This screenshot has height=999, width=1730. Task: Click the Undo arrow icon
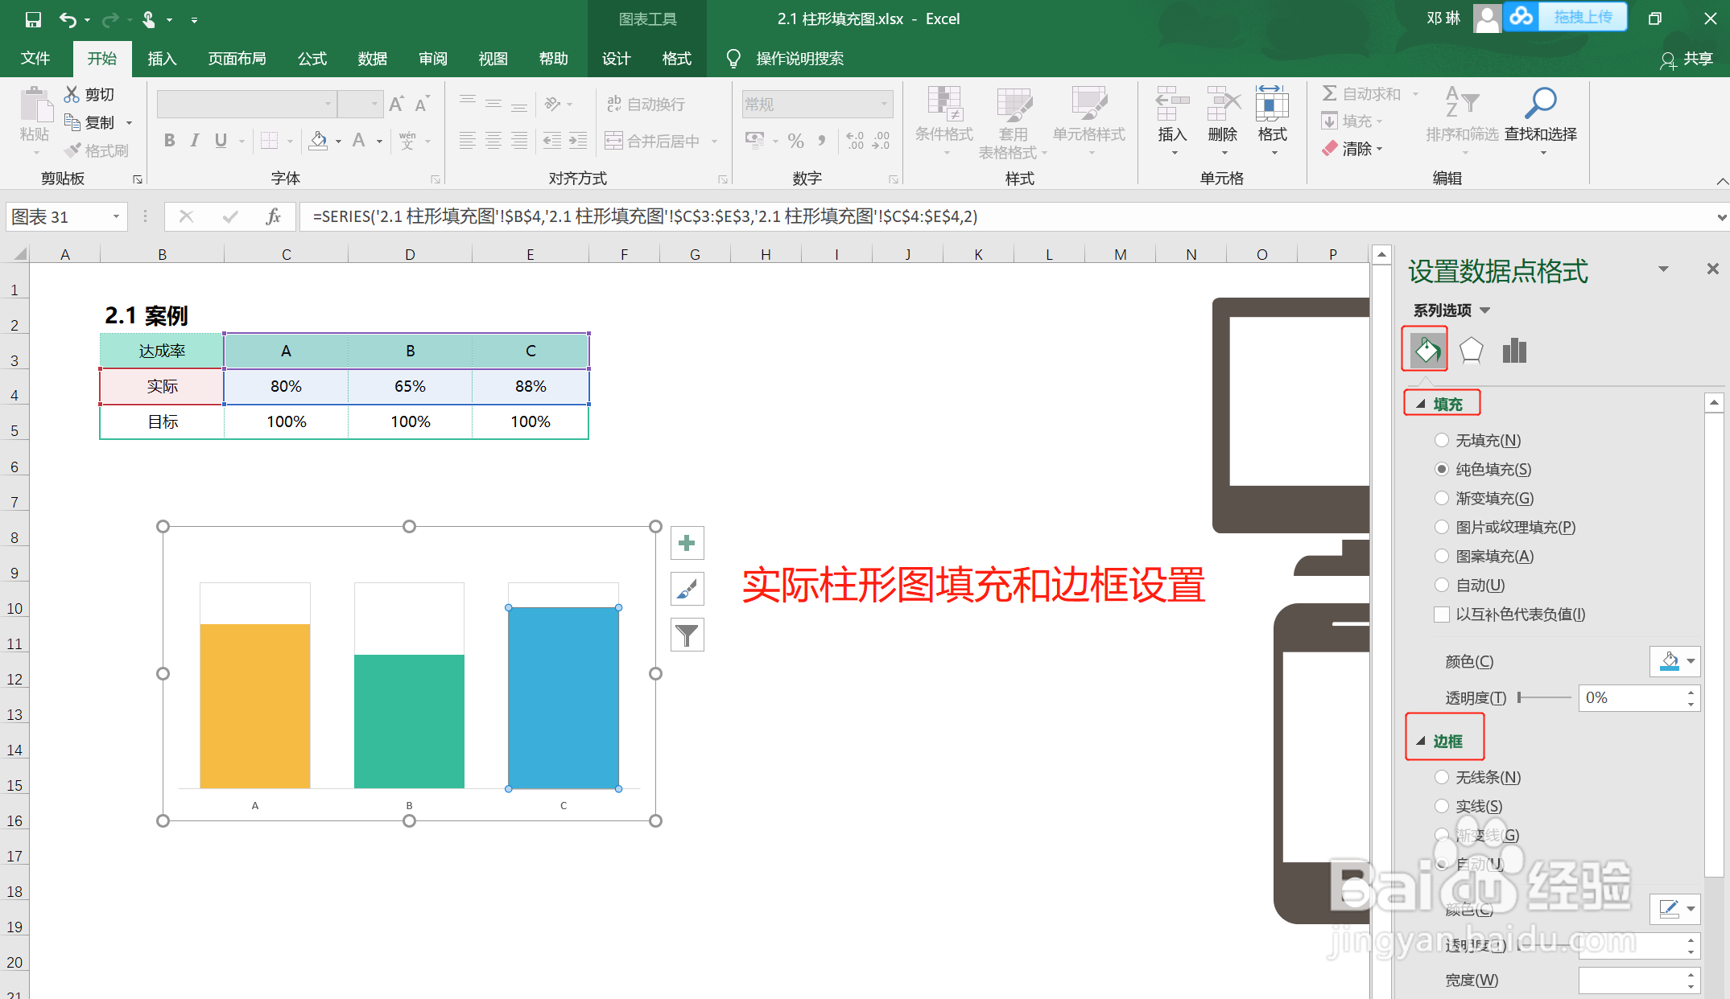tap(68, 19)
